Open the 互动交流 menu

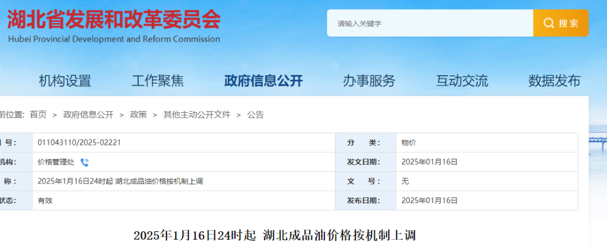[462, 81]
